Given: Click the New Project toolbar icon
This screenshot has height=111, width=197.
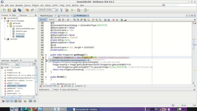Looking at the screenshot, I should point(9,10).
